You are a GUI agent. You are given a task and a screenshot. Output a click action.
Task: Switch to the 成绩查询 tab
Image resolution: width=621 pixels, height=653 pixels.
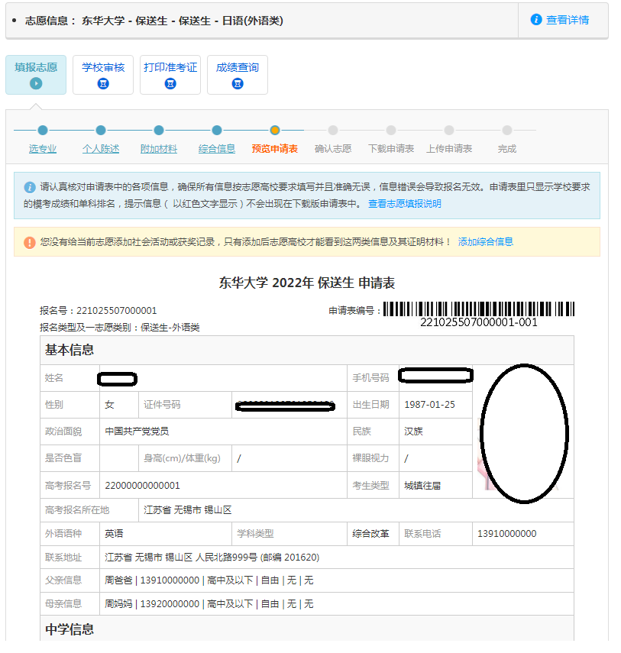(x=238, y=67)
